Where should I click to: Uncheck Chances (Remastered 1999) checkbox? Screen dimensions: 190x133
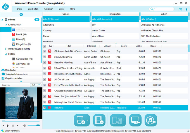[x=44, y=91]
